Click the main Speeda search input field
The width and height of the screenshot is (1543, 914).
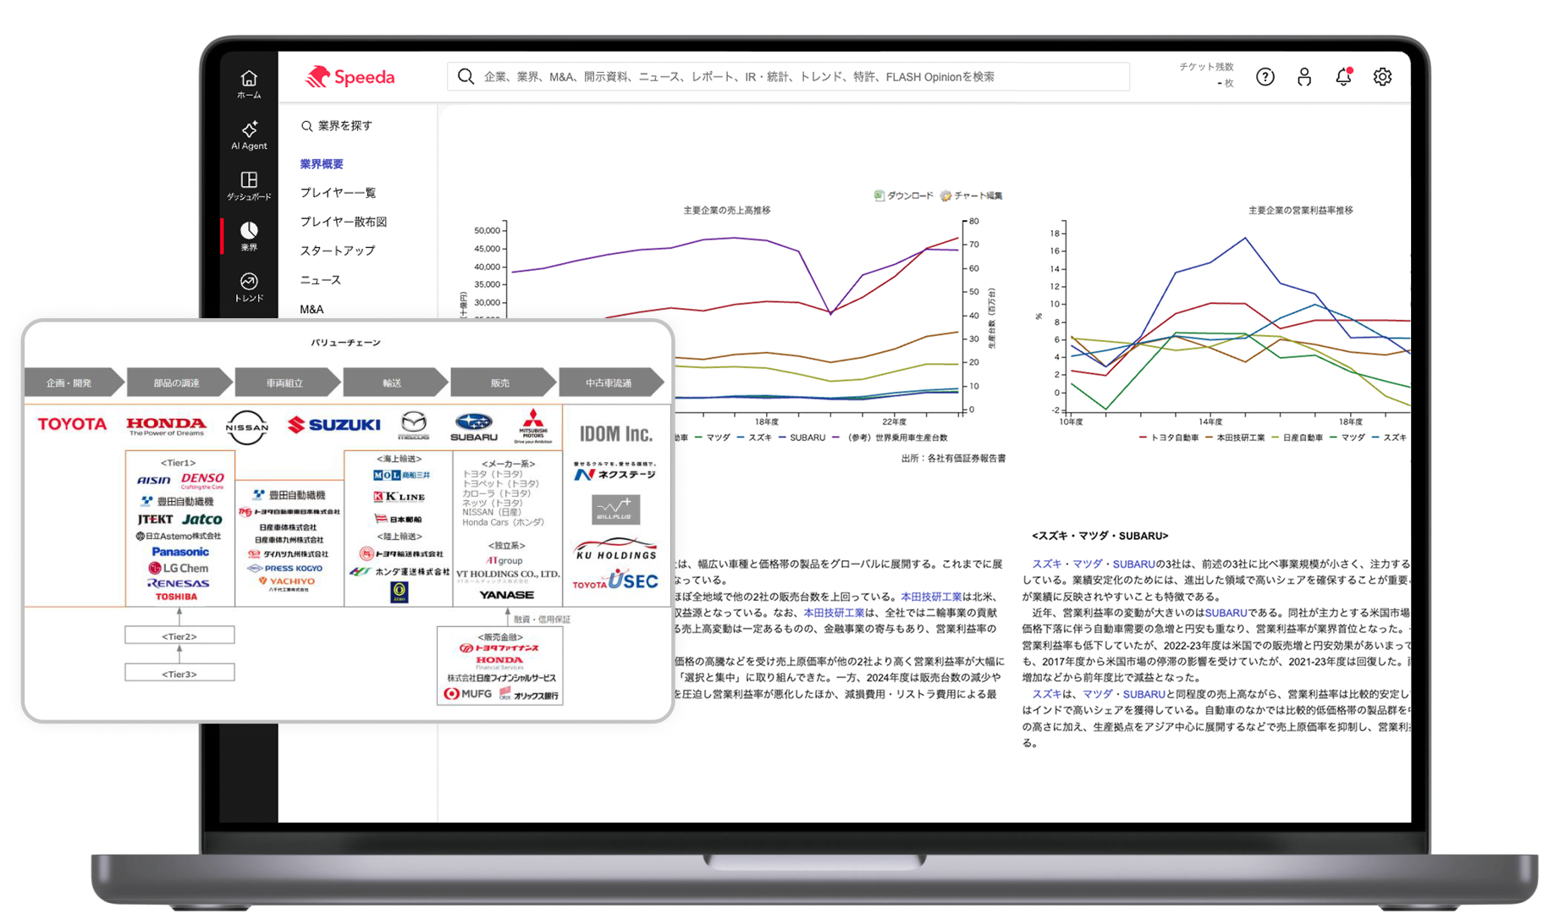787,76
